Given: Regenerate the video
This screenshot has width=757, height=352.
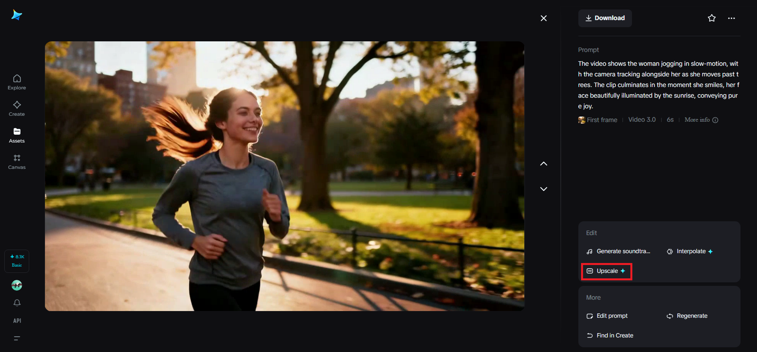Looking at the screenshot, I should [687, 316].
